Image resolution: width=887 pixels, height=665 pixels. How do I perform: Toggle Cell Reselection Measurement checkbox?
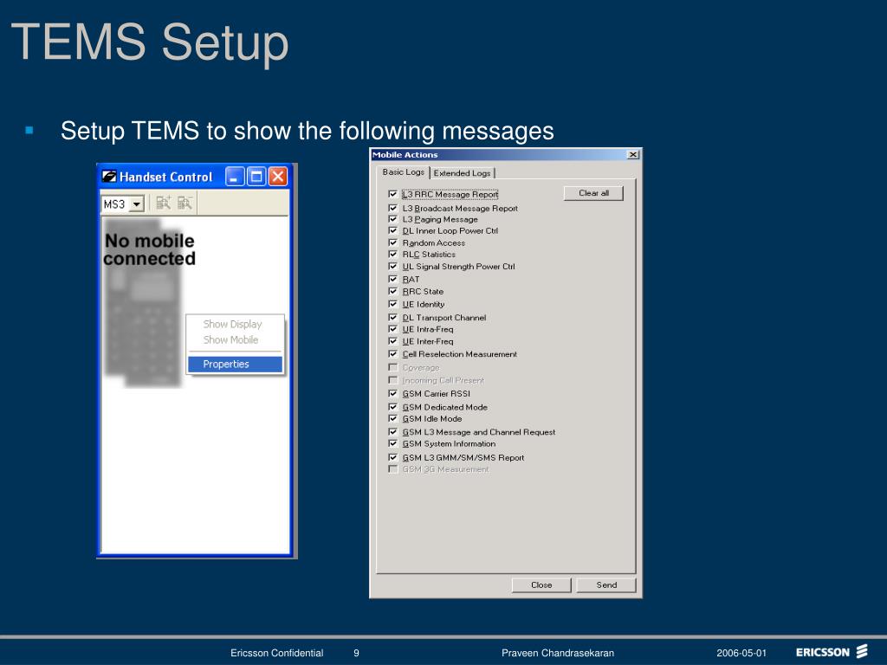pos(392,354)
